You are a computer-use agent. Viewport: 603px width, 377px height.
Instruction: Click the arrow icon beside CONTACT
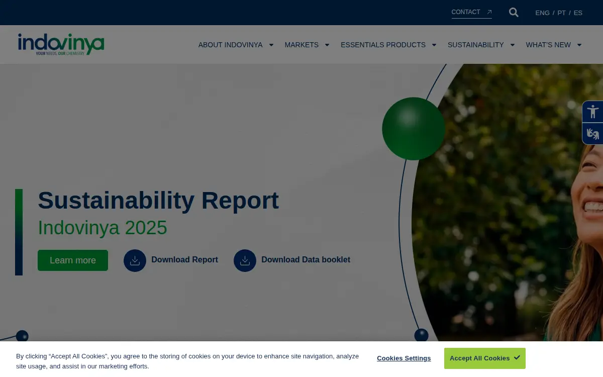tap(489, 12)
